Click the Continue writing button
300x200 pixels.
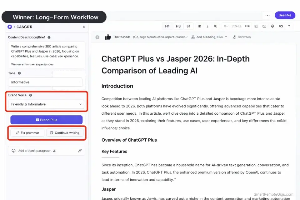[65, 132]
